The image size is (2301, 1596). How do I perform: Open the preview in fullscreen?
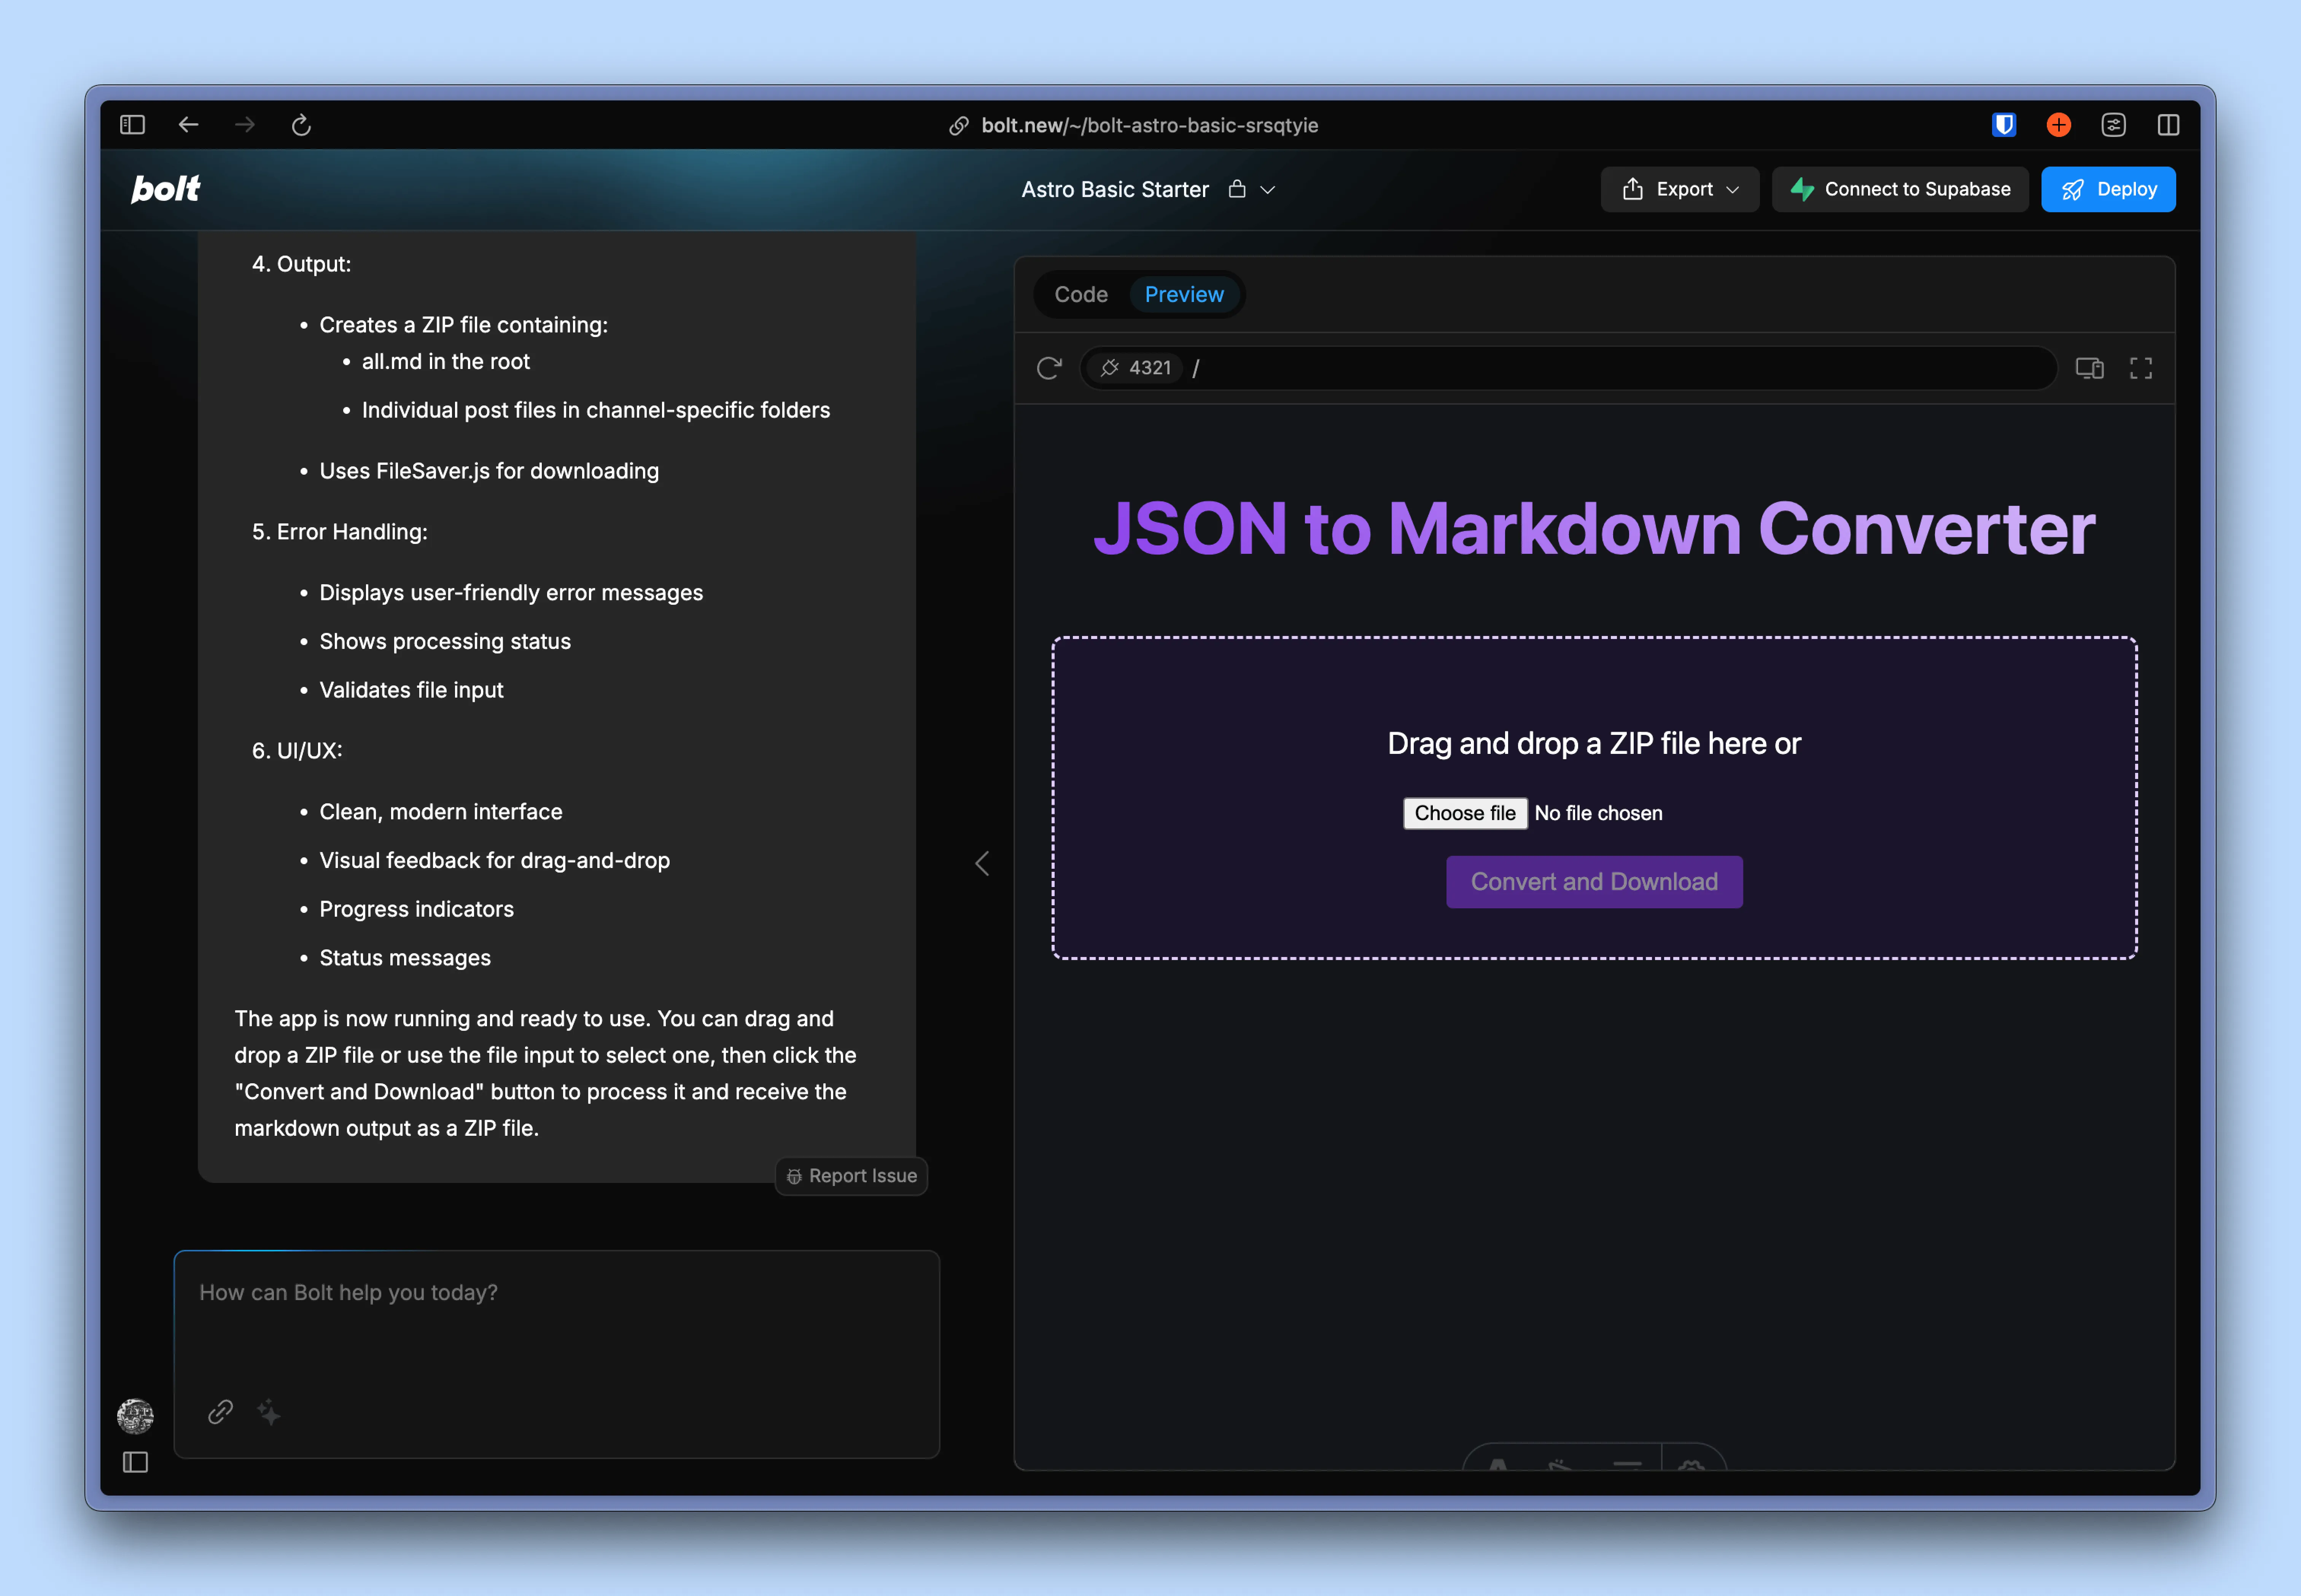click(2141, 368)
